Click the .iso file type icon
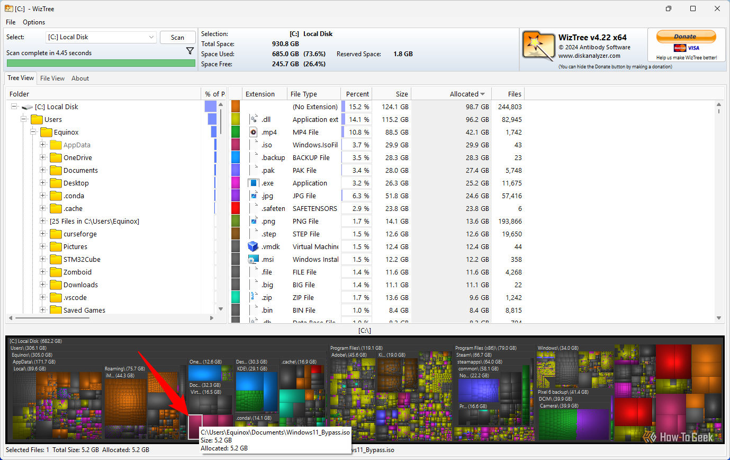This screenshot has width=730, height=460. click(253, 145)
